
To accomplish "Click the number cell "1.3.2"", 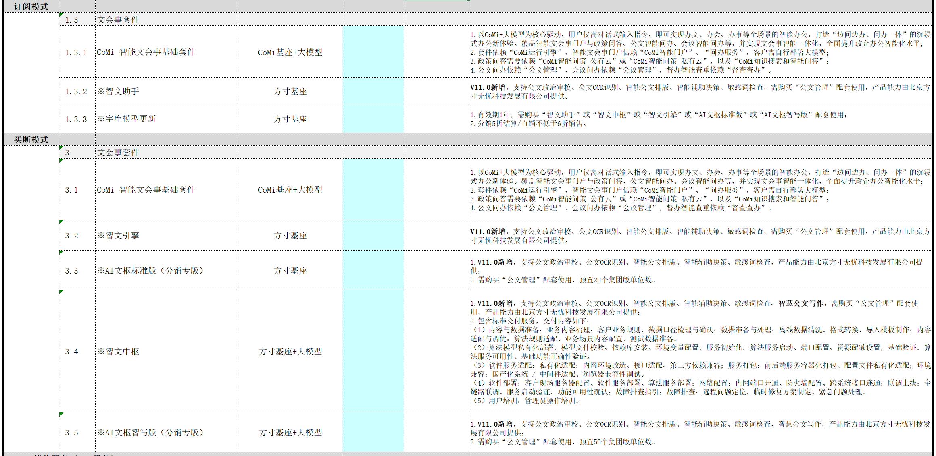I will pos(77,91).
